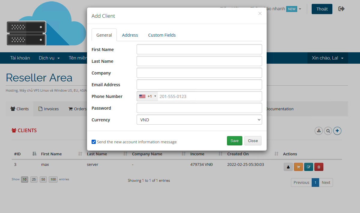Click the edit client pencil icon
360x213 pixels.
308,167
